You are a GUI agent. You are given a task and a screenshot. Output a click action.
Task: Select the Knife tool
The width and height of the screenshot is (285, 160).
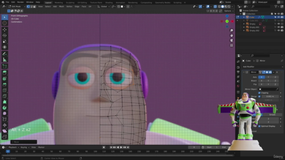click(x=4, y=96)
